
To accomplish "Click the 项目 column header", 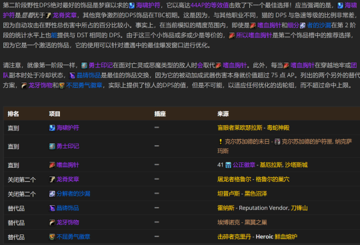I will tap(55, 114).
